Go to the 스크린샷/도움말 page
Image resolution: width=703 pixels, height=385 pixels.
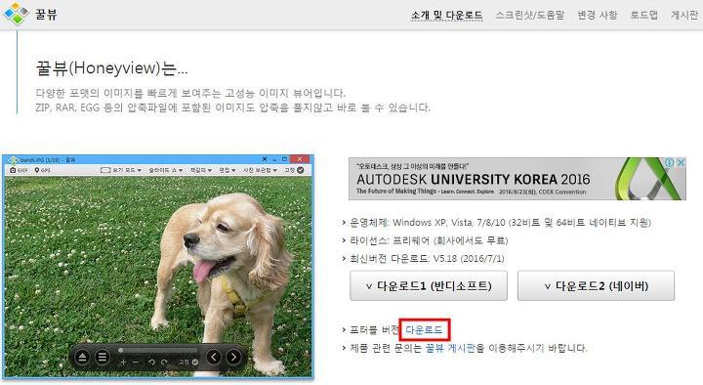click(x=529, y=15)
